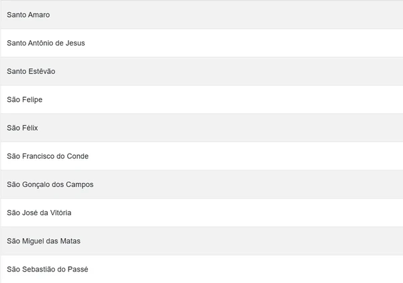Click the "São Félix" text label
This screenshot has height=283, width=403.
23,127
